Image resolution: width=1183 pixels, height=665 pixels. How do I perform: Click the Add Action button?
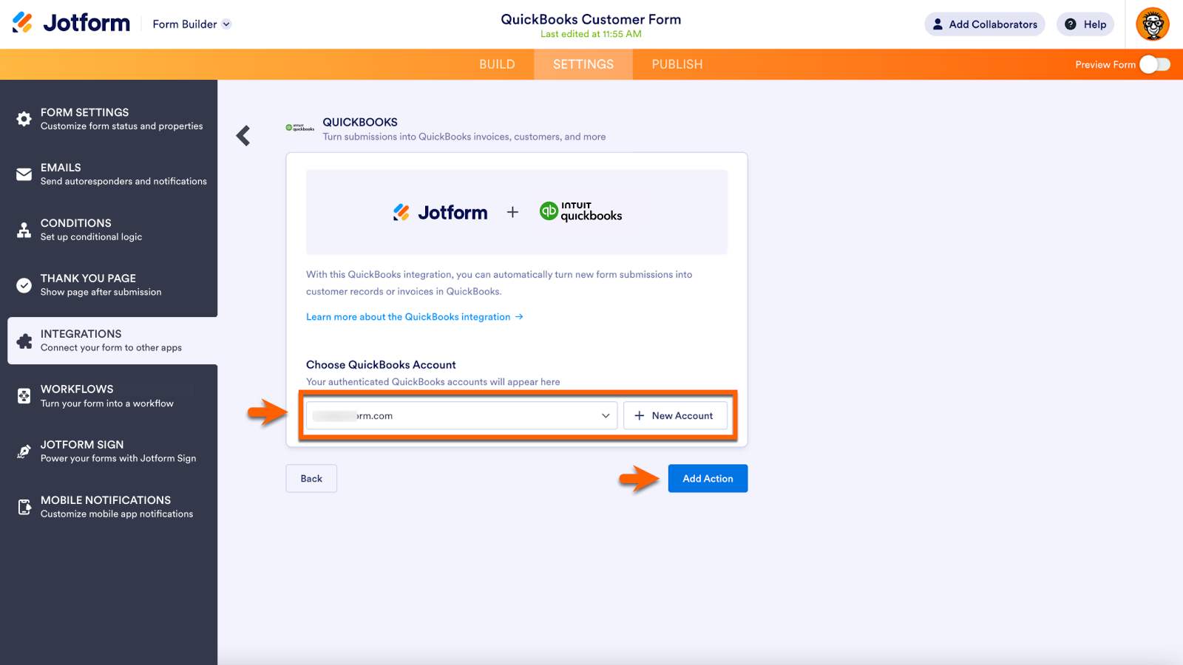[708, 479]
